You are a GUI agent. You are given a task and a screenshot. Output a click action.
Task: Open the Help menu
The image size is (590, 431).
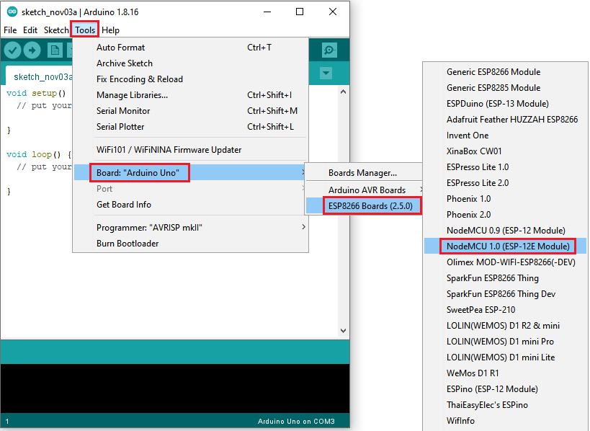pos(110,30)
